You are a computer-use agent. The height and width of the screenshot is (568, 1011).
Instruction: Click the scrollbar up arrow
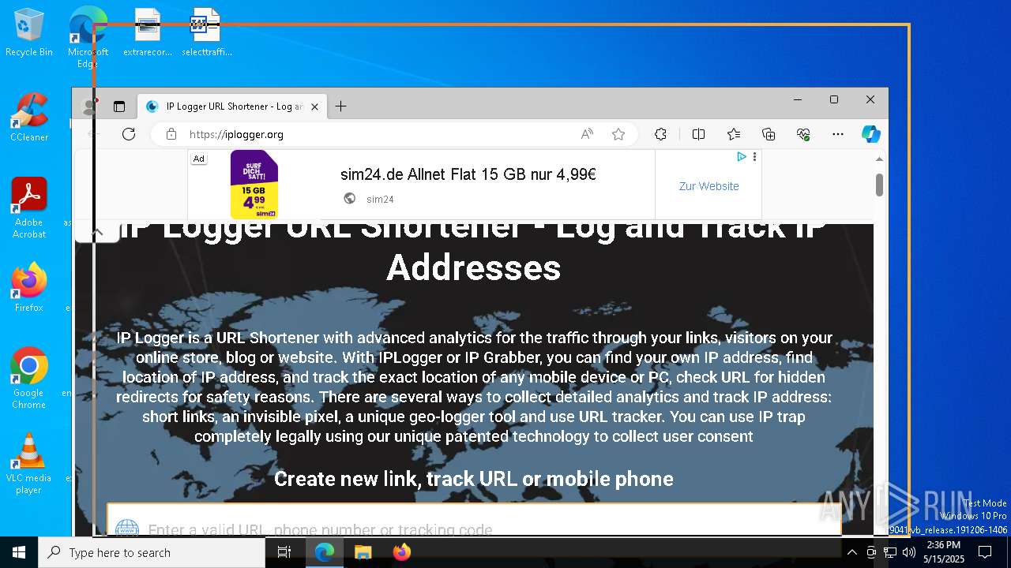point(879,159)
